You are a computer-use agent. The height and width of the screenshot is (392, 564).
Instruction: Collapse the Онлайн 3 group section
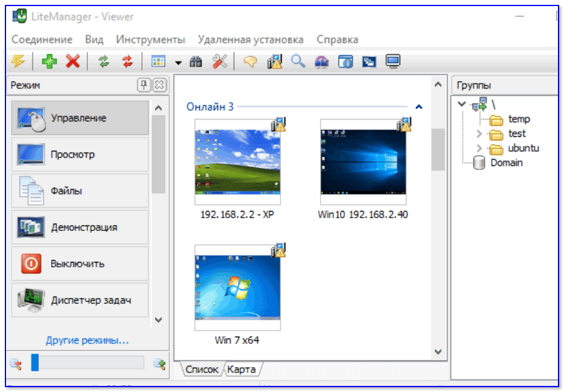[418, 107]
